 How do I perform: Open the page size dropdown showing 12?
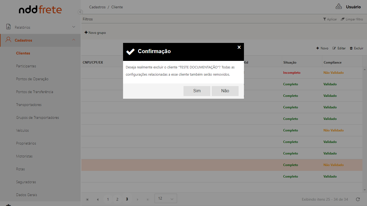(x=165, y=198)
